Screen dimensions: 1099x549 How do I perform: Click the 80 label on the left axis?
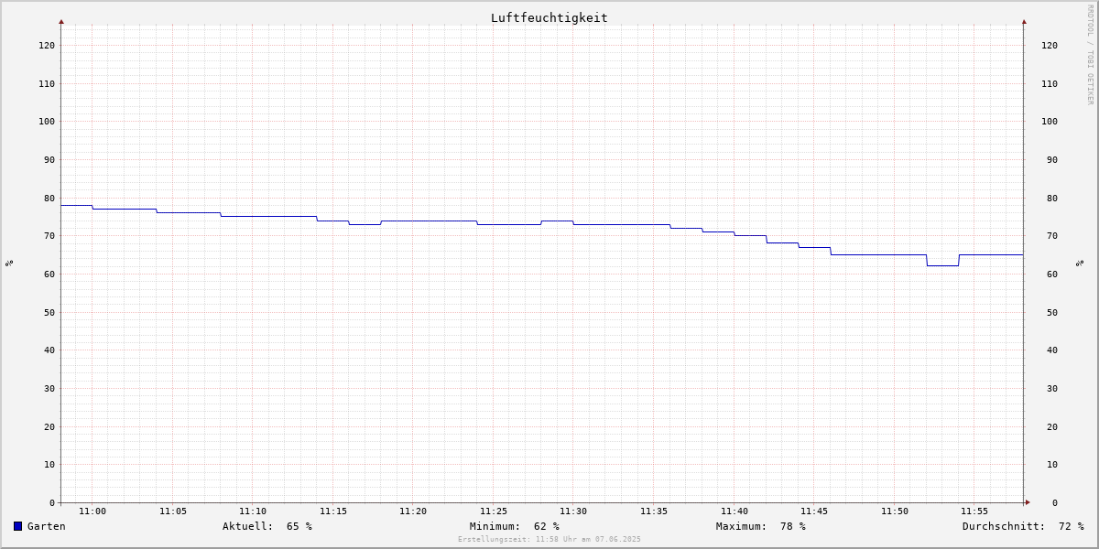pos(49,198)
